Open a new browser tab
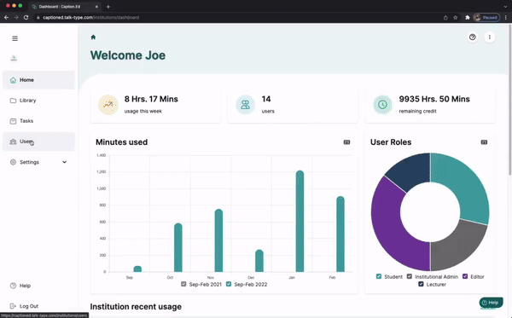 [x=108, y=7]
